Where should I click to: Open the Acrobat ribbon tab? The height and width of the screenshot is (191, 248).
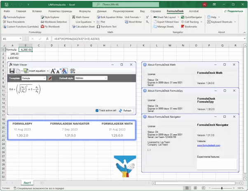coord(194,11)
